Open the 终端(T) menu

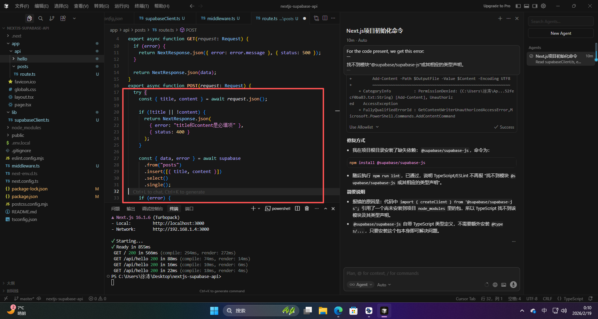click(x=142, y=6)
